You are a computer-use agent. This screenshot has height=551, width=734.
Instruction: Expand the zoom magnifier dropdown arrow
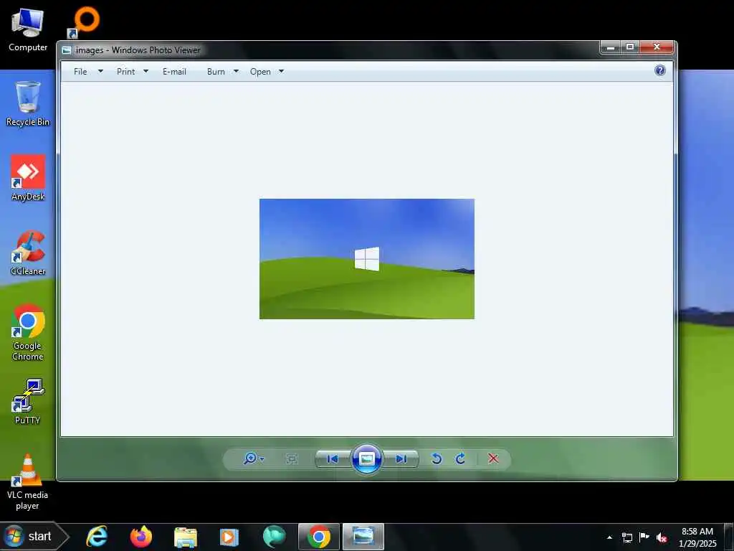click(262, 459)
